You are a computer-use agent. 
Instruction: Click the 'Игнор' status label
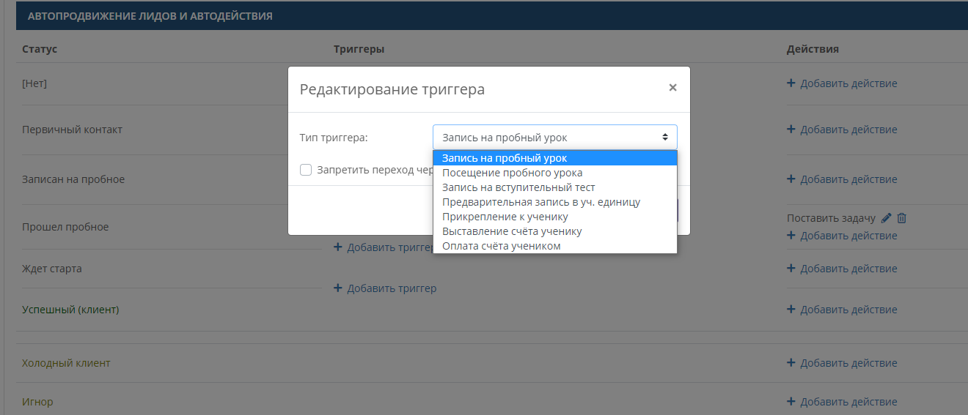(37, 402)
